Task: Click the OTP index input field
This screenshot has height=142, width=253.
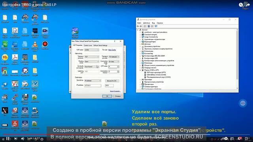Action: coord(113,67)
